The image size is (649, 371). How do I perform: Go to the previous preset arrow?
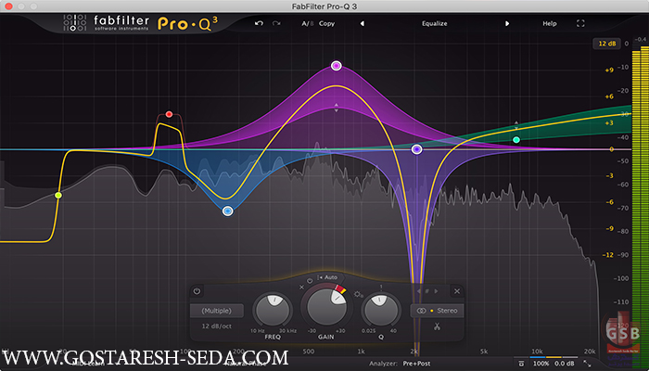[x=362, y=22]
